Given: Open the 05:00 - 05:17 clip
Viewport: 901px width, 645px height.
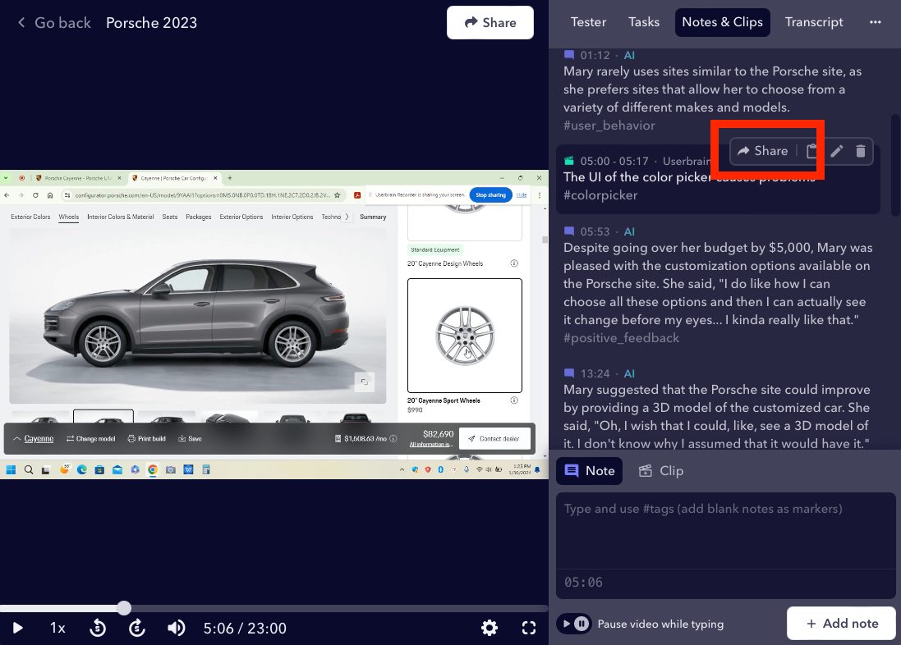Looking at the screenshot, I should point(614,161).
